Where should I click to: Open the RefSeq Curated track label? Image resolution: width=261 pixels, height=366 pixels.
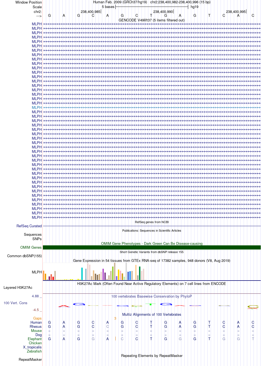29,226
